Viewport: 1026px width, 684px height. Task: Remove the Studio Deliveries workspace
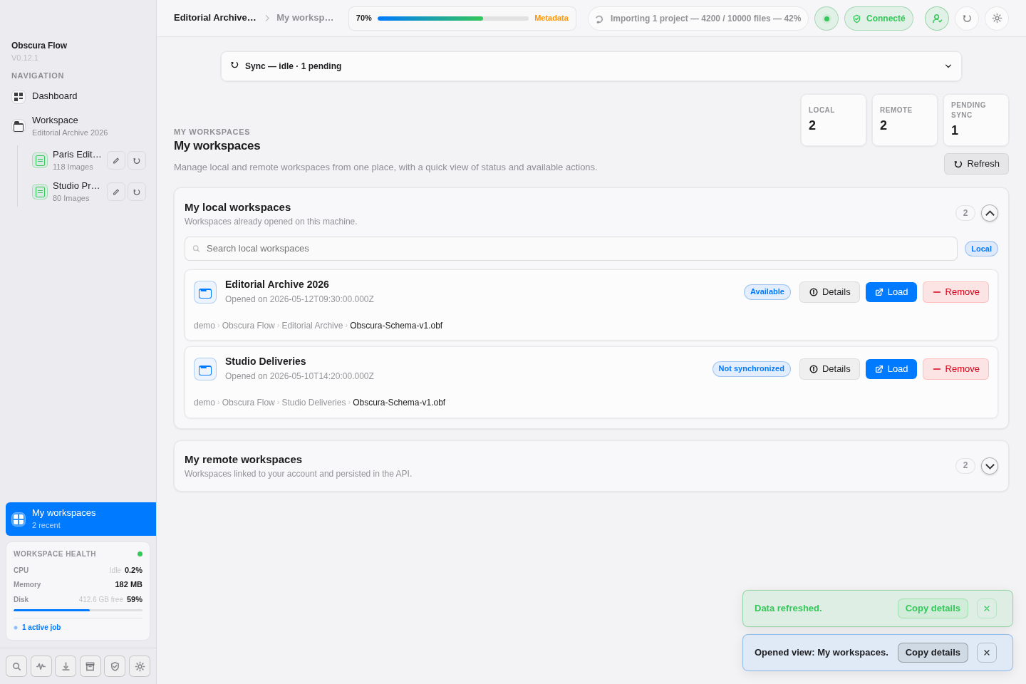click(955, 369)
